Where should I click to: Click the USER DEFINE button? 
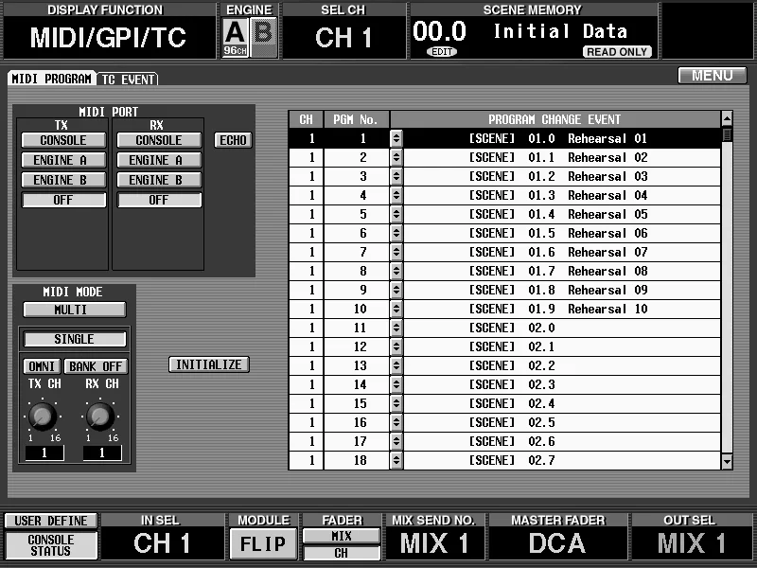click(x=51, y=521)
